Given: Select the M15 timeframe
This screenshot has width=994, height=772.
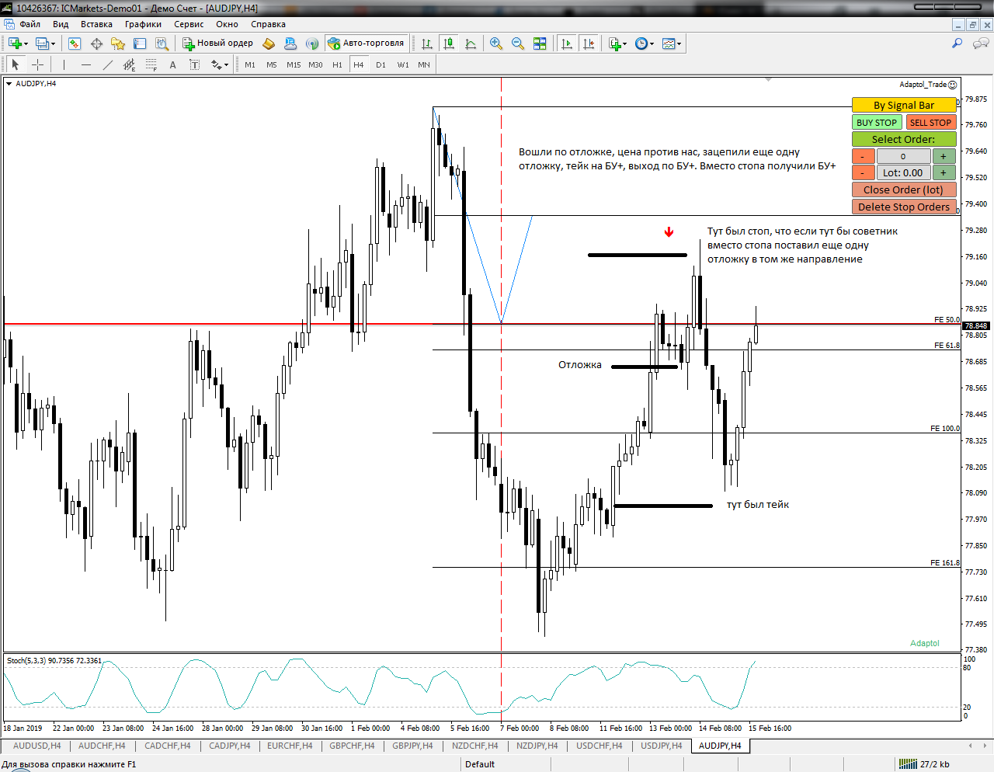Looking at the screenshot, I should [x=294, y=64].
